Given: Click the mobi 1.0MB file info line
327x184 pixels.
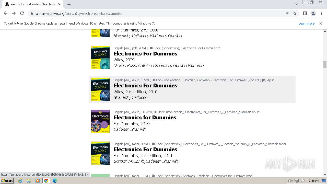Looking at the screenshot, I should coord(183,176).
